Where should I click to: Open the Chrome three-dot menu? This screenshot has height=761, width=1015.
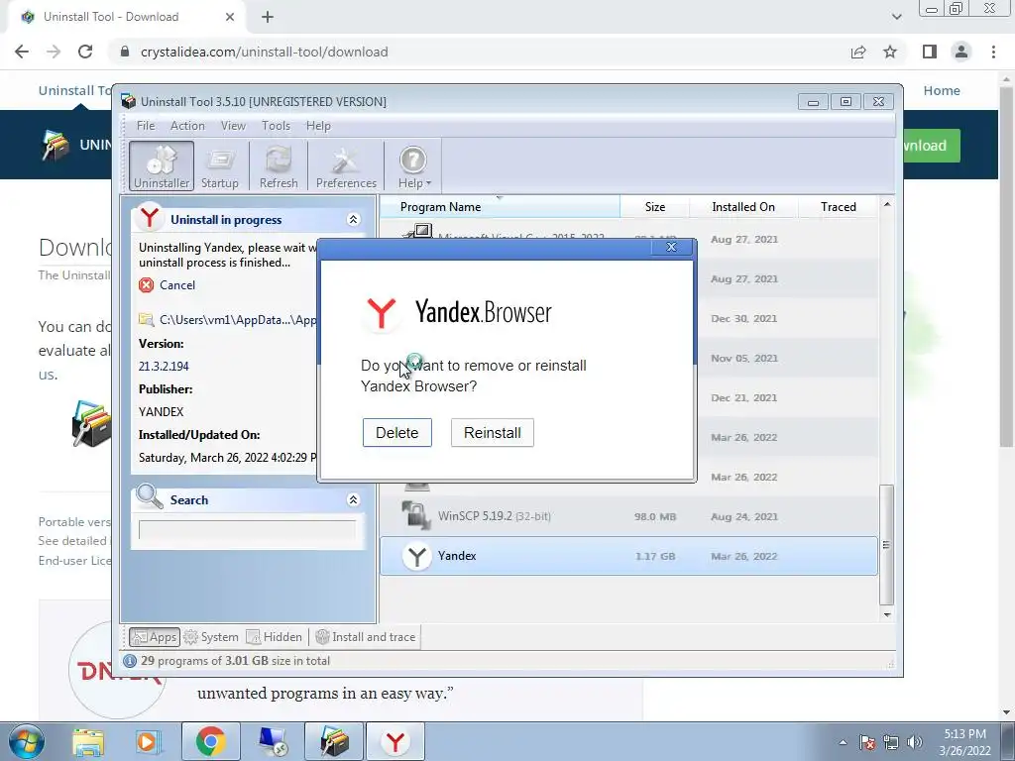click(x=993, y=52)
